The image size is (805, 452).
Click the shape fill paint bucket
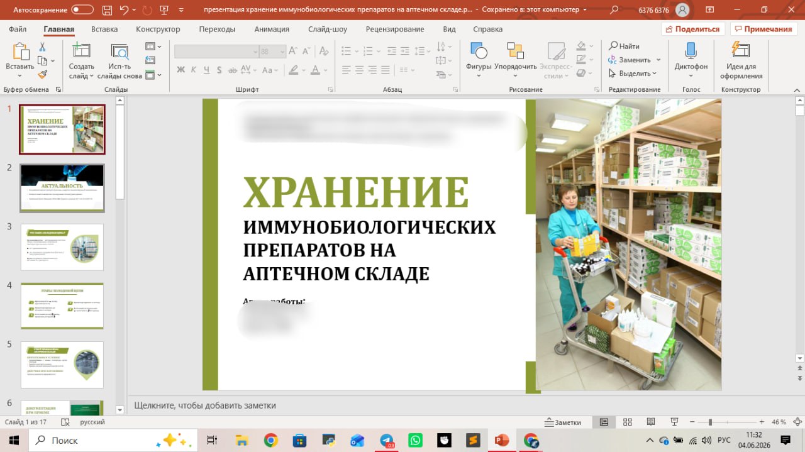(x=580, y=47)
